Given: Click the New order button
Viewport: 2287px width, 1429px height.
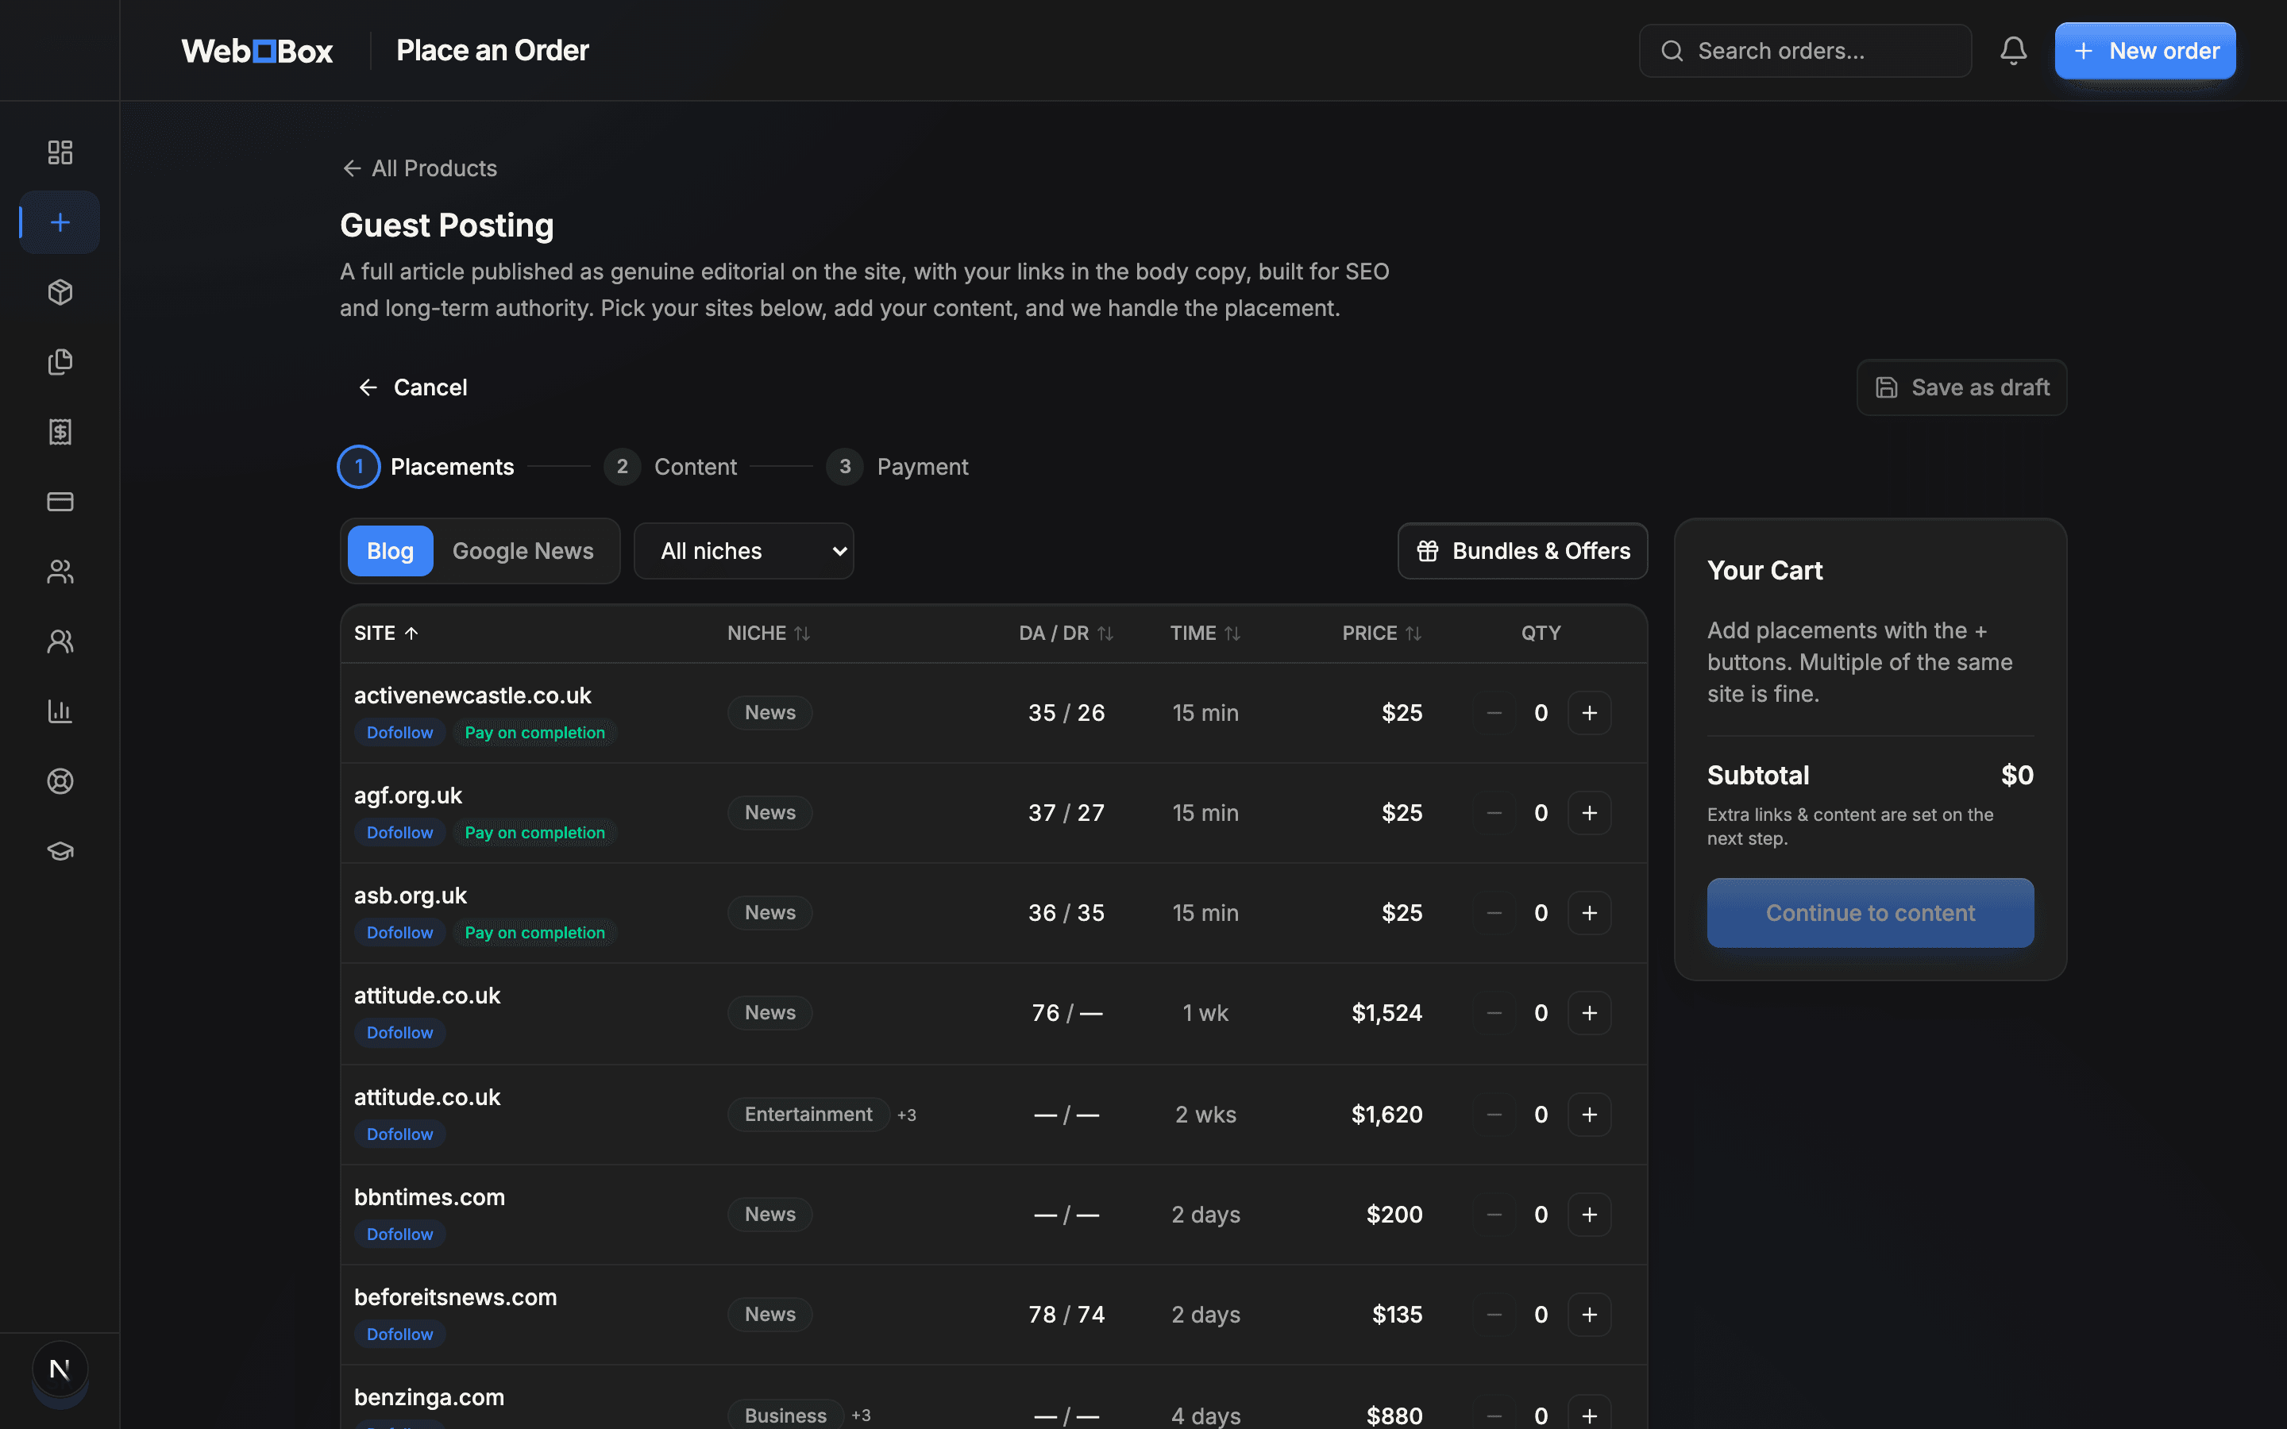Looking at the screenshot, I should (2144, 50).
